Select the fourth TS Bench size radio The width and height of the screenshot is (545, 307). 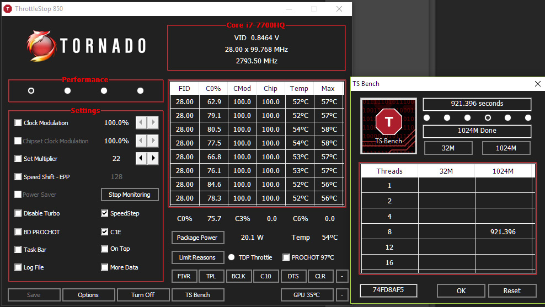[488, 118]
